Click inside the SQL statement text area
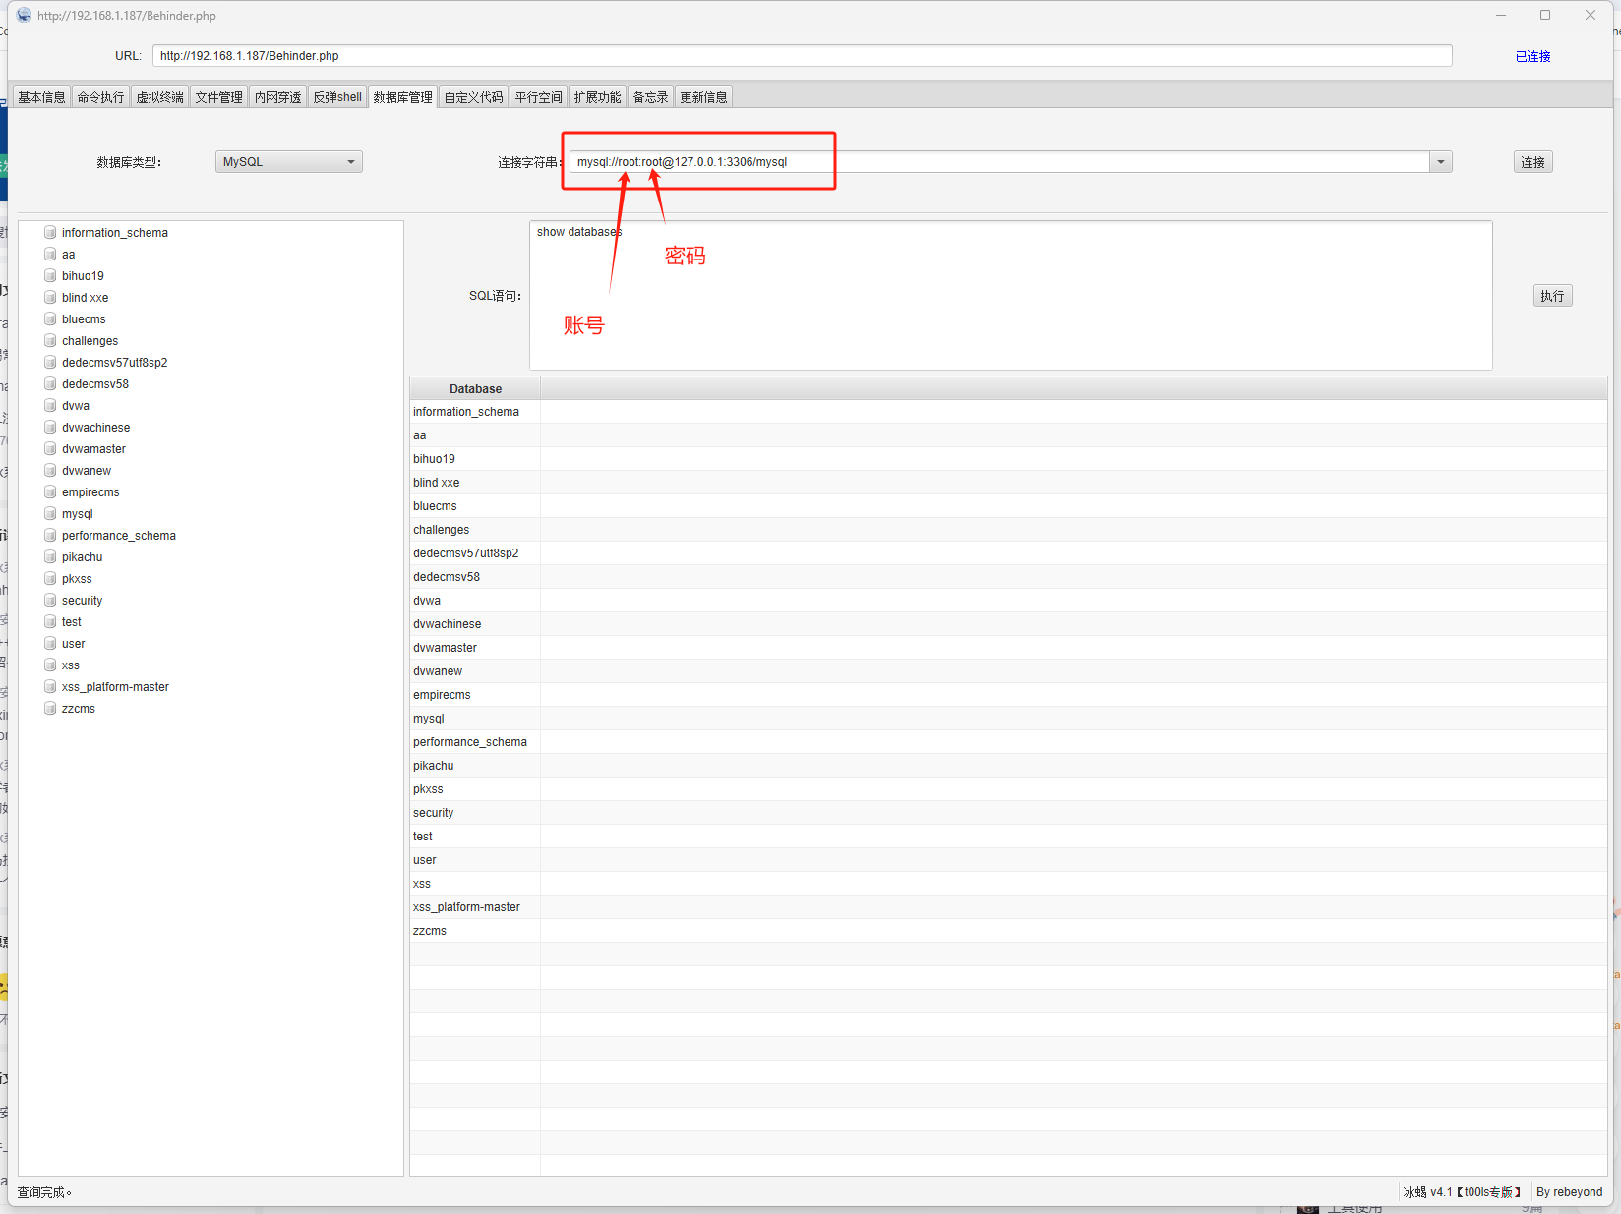 point(1010,296)
